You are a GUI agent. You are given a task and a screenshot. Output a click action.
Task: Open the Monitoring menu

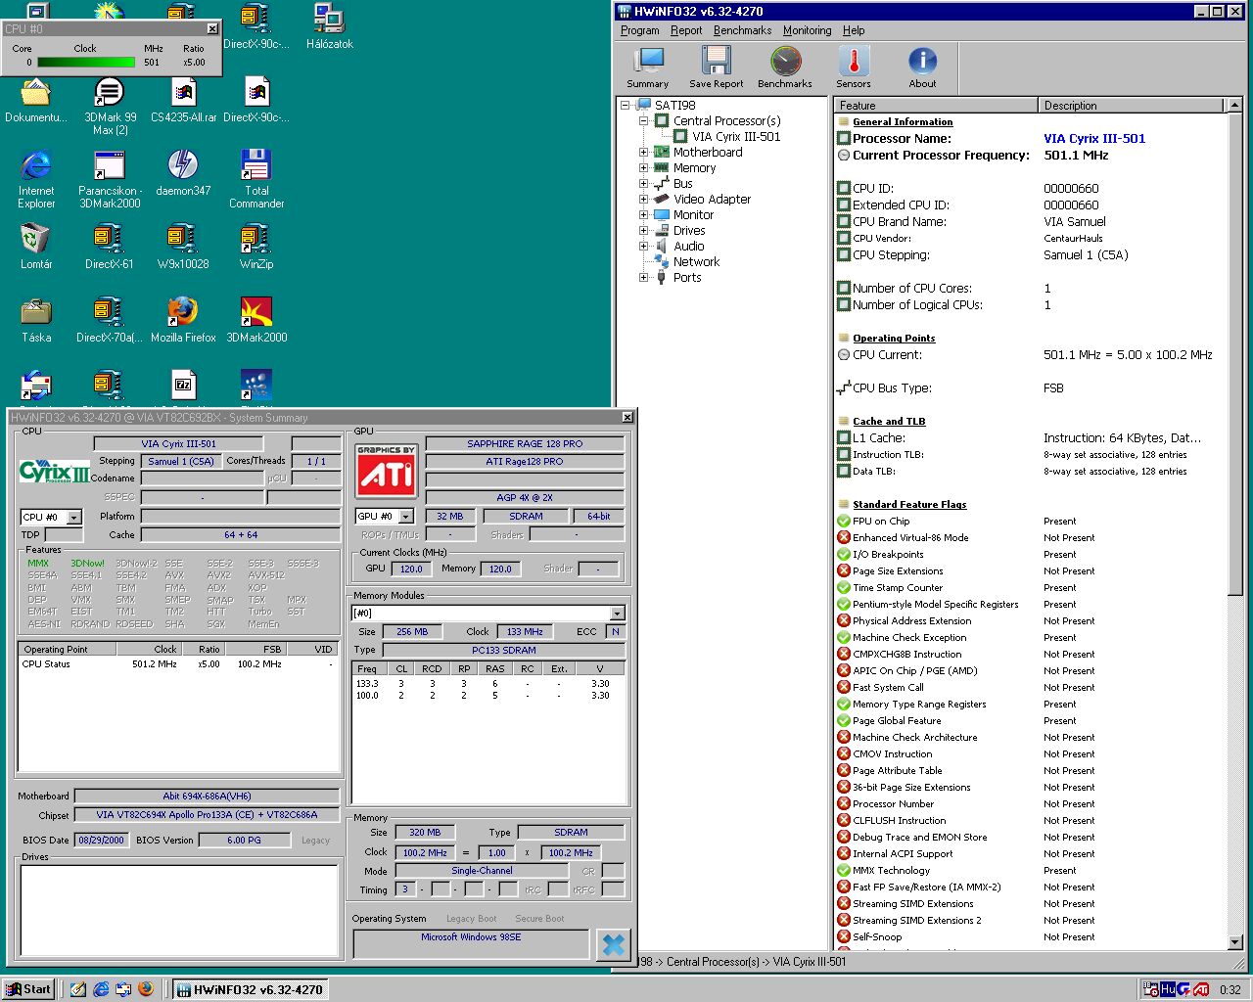tap(807, 30)
